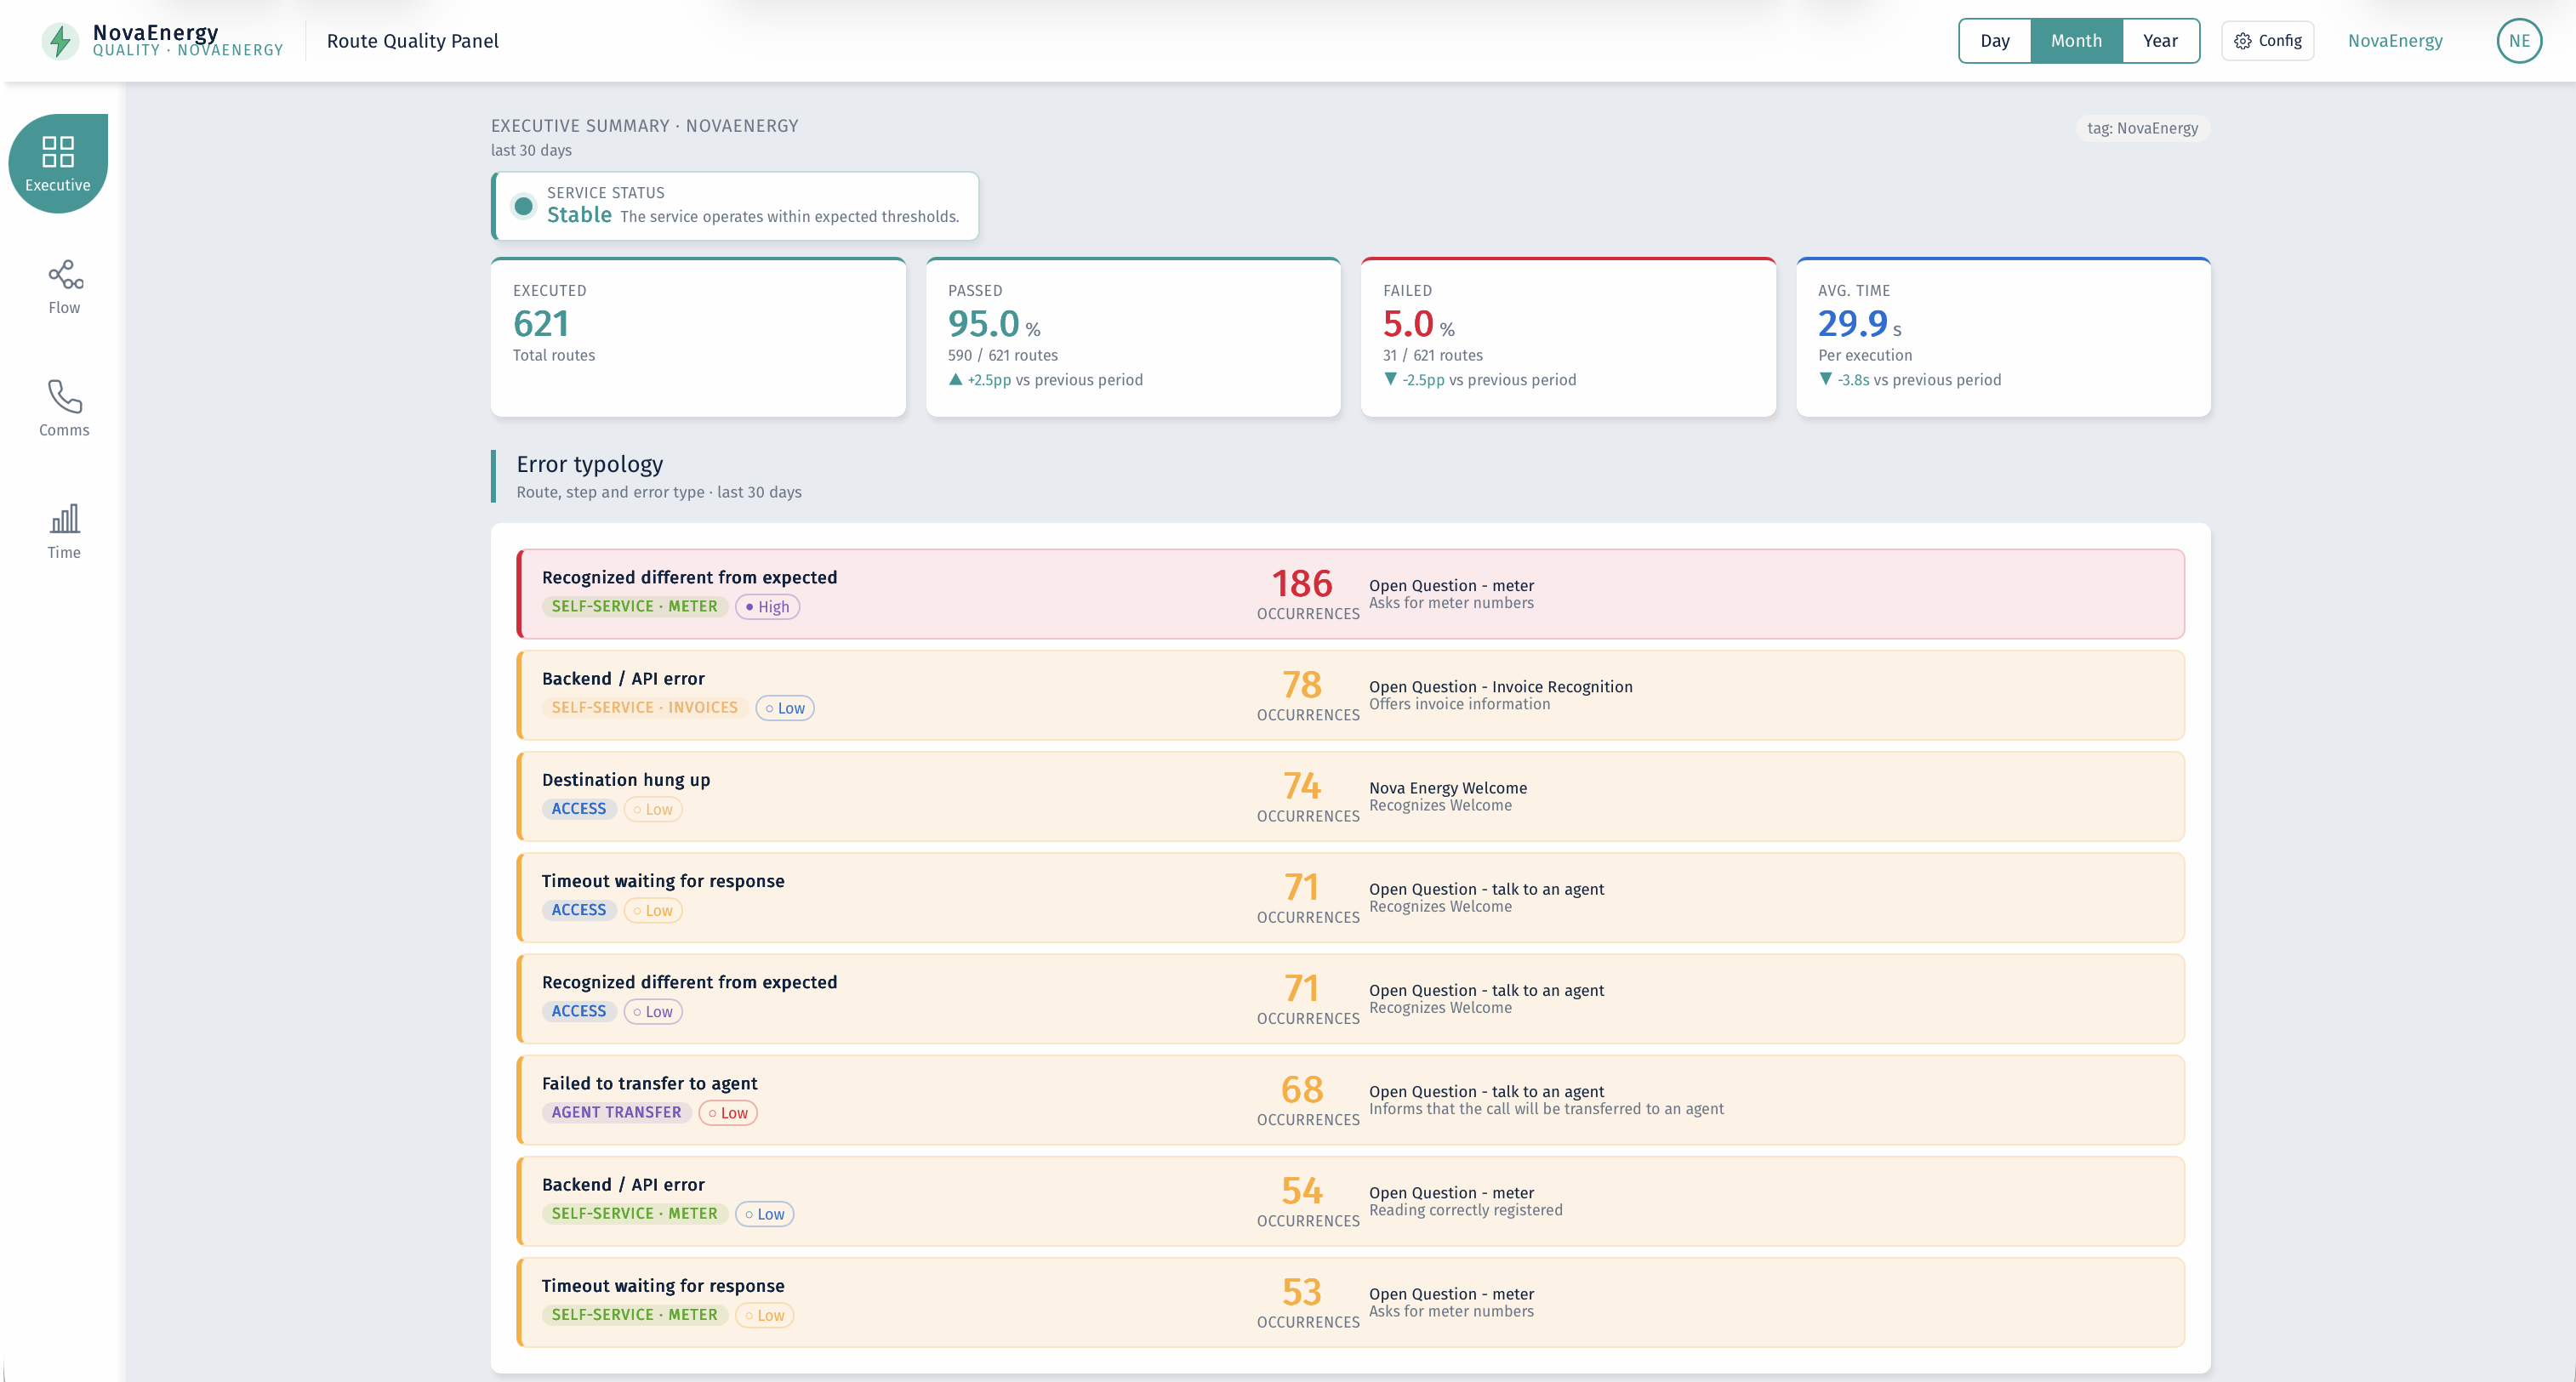Select Timeout waiting for response 71 row
This screenshot has width=2576, height=1382.
tap(1351, 897)
